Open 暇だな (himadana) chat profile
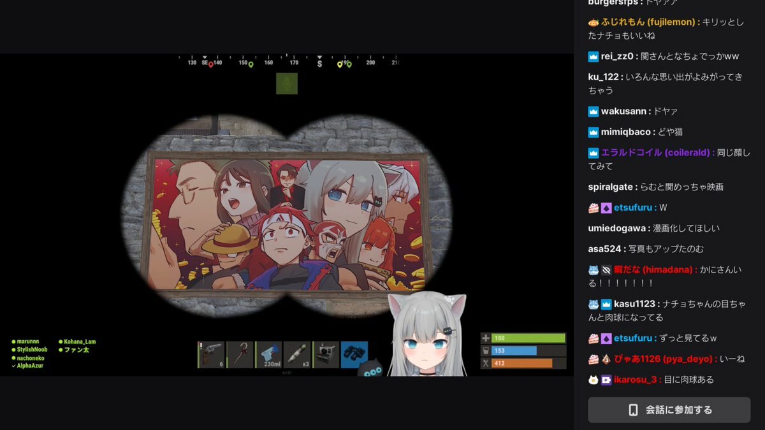765x430 pixels. click(653, 269)
